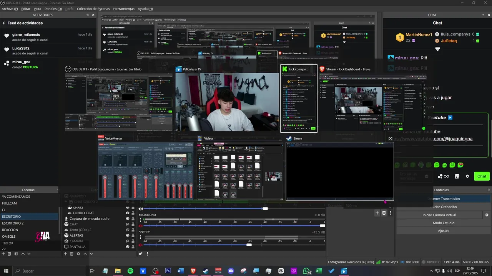Open Colección de Escenas menu
Image resolution: width=492 pixels, height=276 pixels.
tap(93, 8)
